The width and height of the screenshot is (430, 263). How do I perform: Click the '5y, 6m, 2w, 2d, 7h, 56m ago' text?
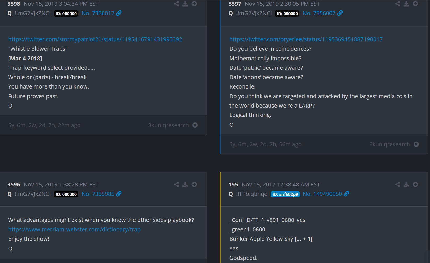tap(266, 144)
